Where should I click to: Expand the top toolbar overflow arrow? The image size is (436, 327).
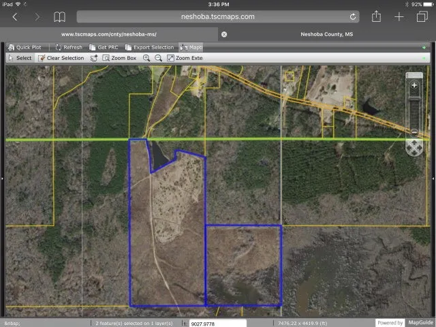(424, 47)
